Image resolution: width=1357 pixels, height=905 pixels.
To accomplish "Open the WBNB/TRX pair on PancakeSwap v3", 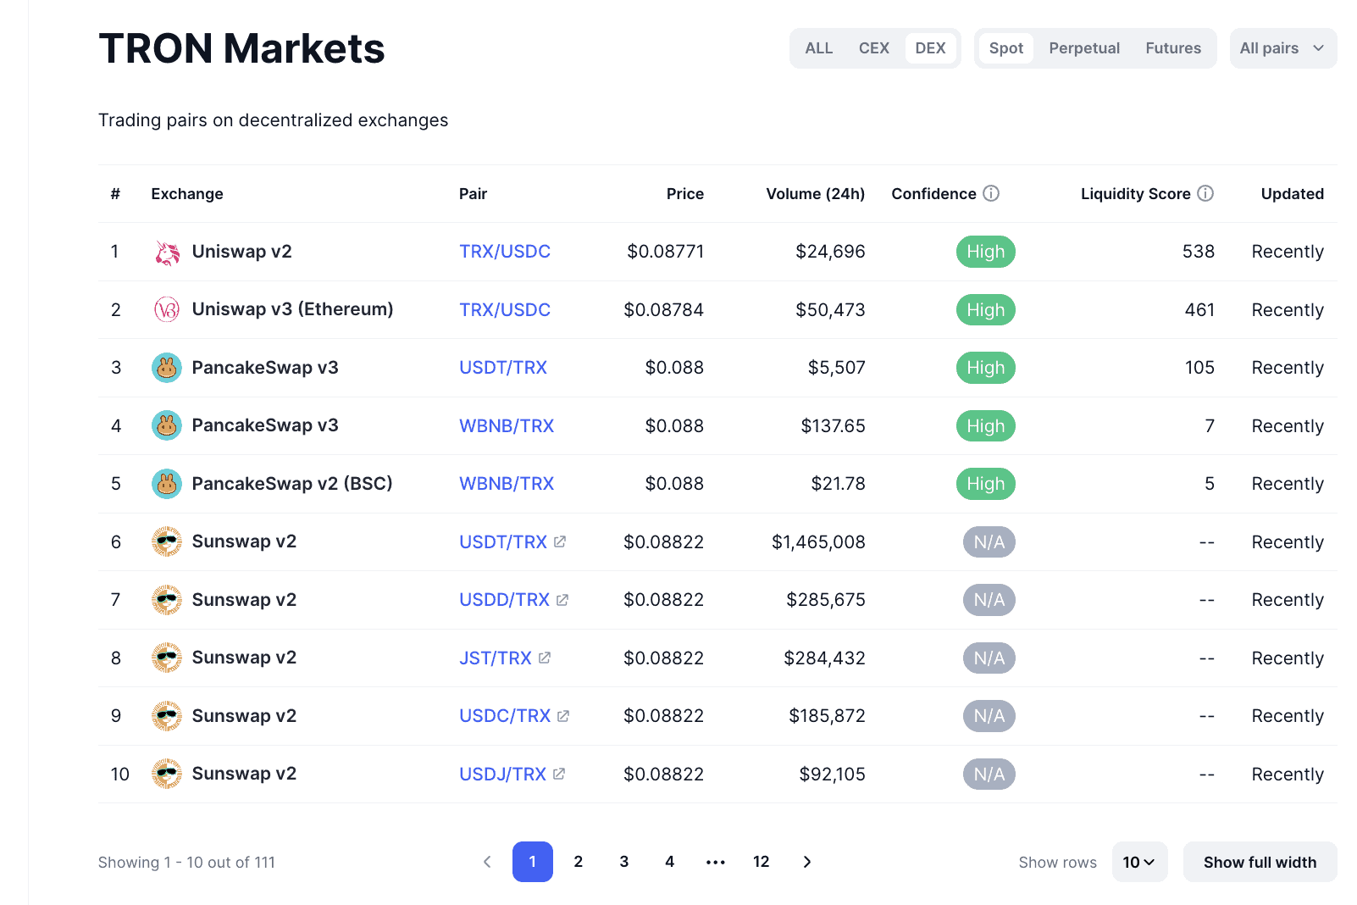I will coord(507,426).
